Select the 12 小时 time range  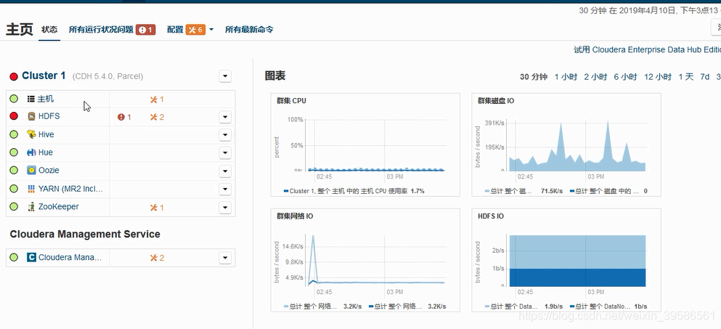pyautogui.click(x=658, y=77)
